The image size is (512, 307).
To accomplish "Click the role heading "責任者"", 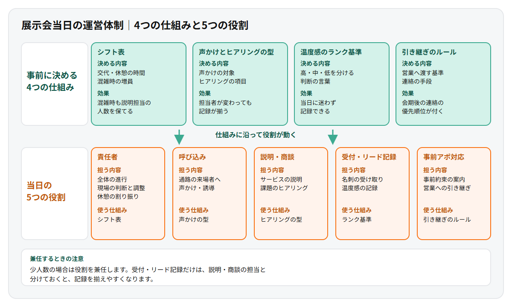I will coord(108,157).
